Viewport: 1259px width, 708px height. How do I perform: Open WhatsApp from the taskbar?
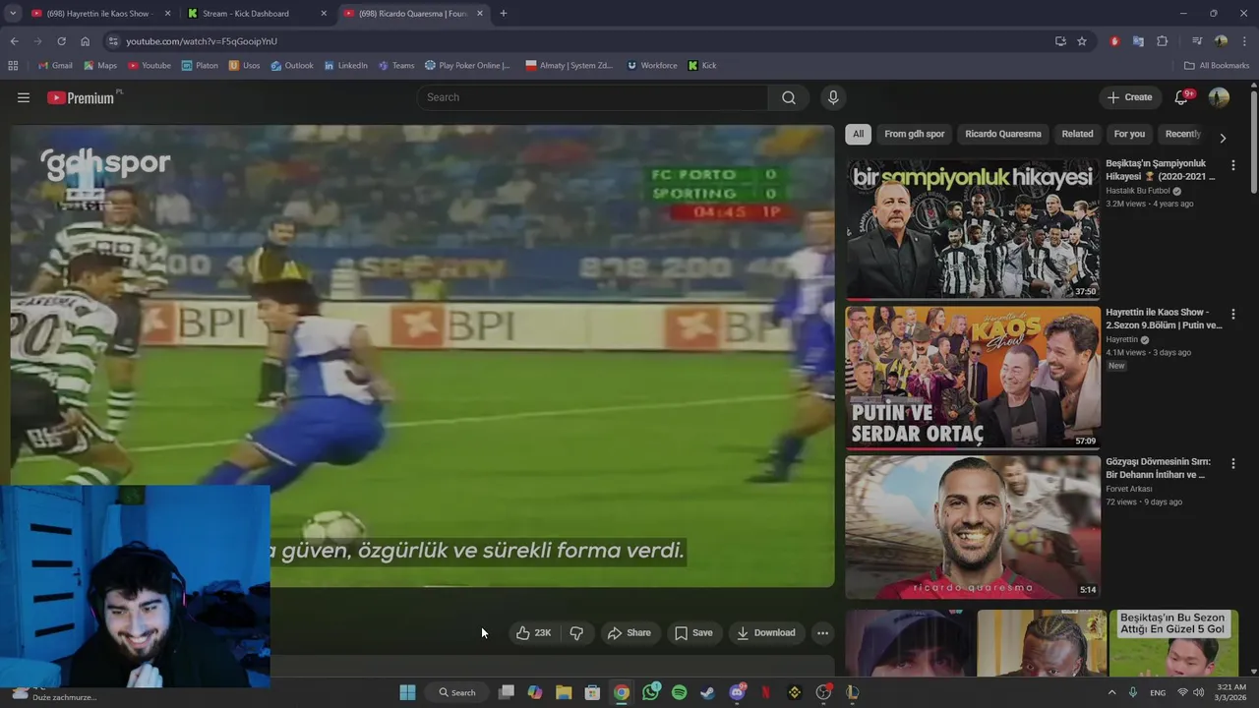point(650,692)
